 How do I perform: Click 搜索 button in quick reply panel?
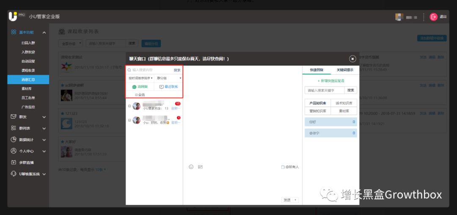point(351,90)
